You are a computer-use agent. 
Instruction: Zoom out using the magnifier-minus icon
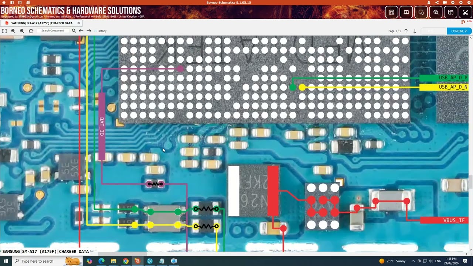point(13,31)
